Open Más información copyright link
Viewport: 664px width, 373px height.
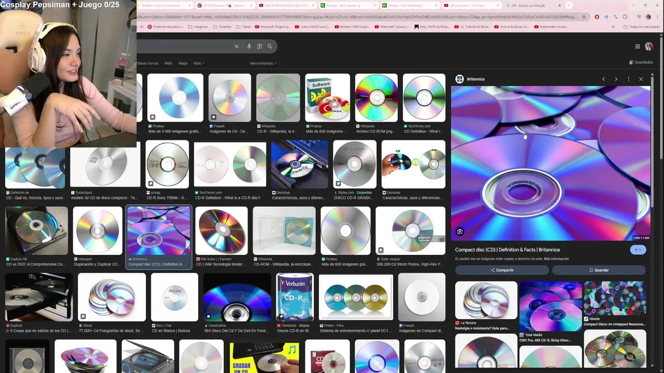[x=556, y=259]
